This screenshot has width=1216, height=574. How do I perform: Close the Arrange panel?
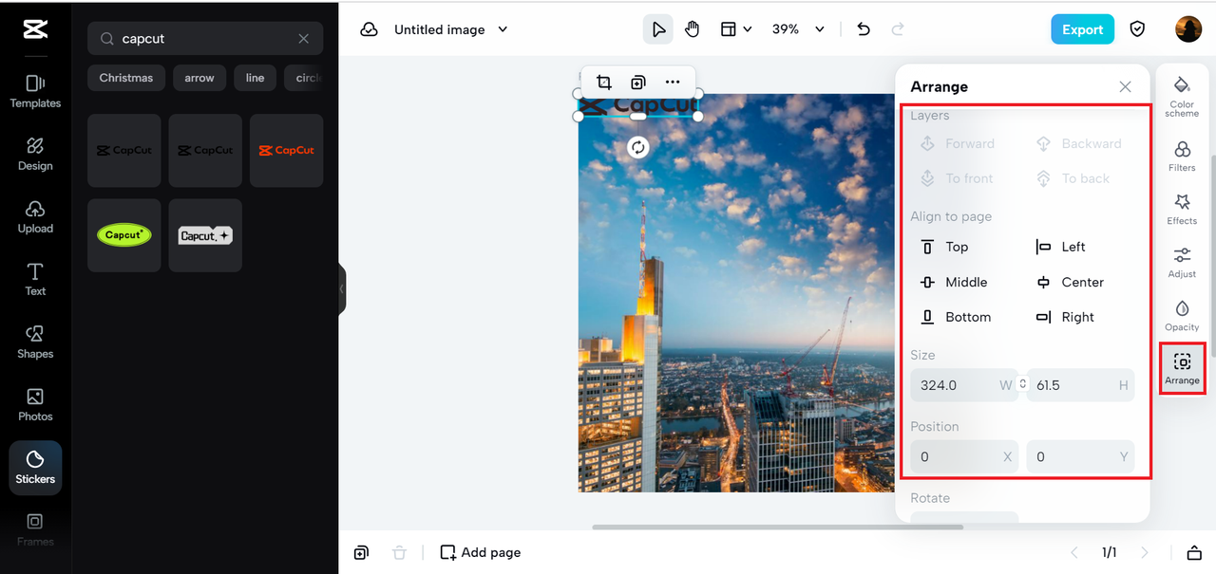[1125, 86]
